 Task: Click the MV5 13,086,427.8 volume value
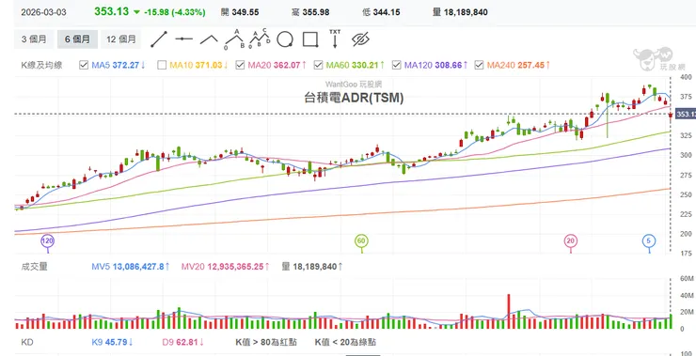click(x=131, y=267)
